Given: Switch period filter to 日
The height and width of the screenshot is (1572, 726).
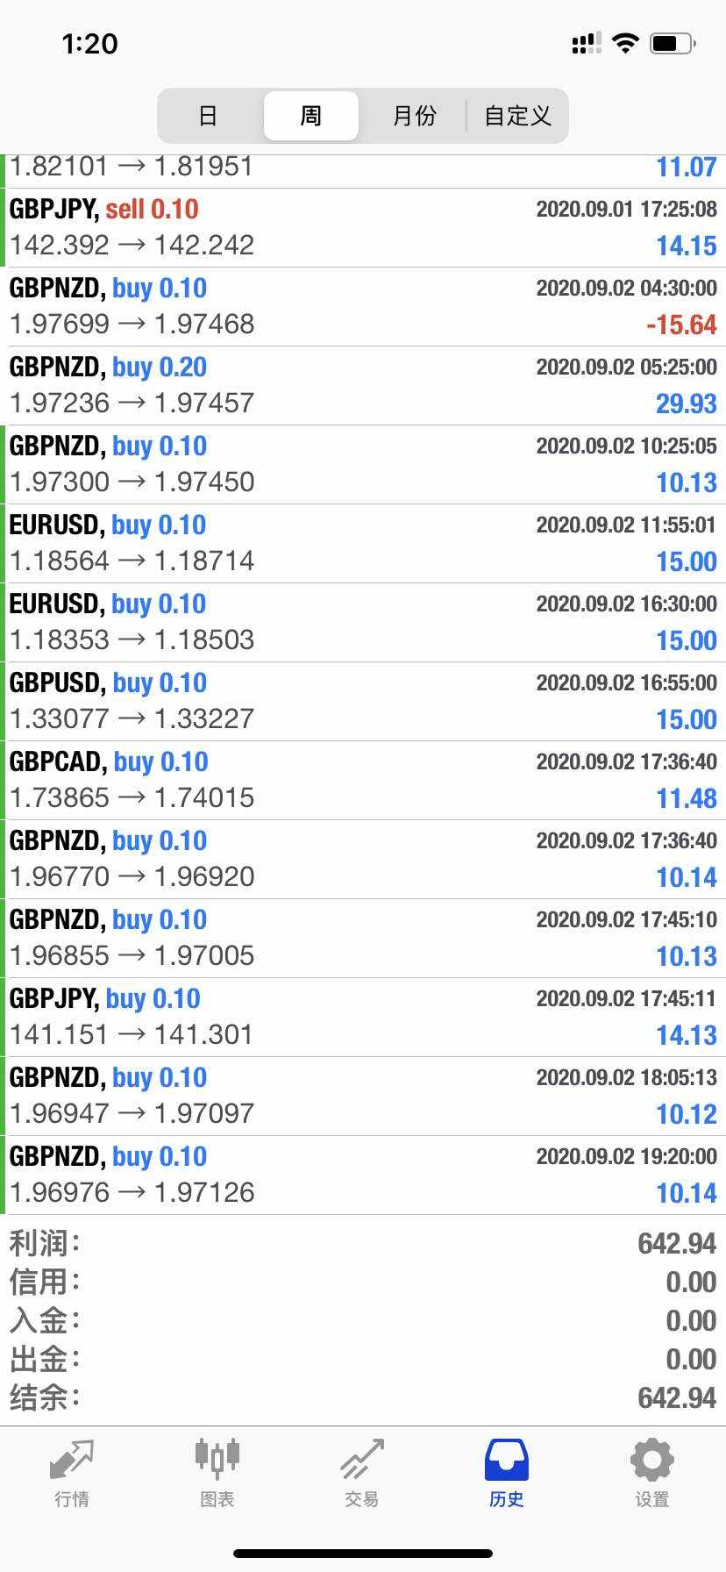Looking at the screenshot, I should click(208, 116).
